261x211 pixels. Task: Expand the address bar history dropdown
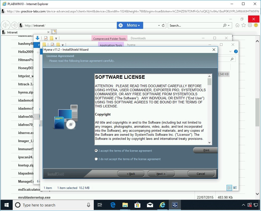[x=159, y=26]
